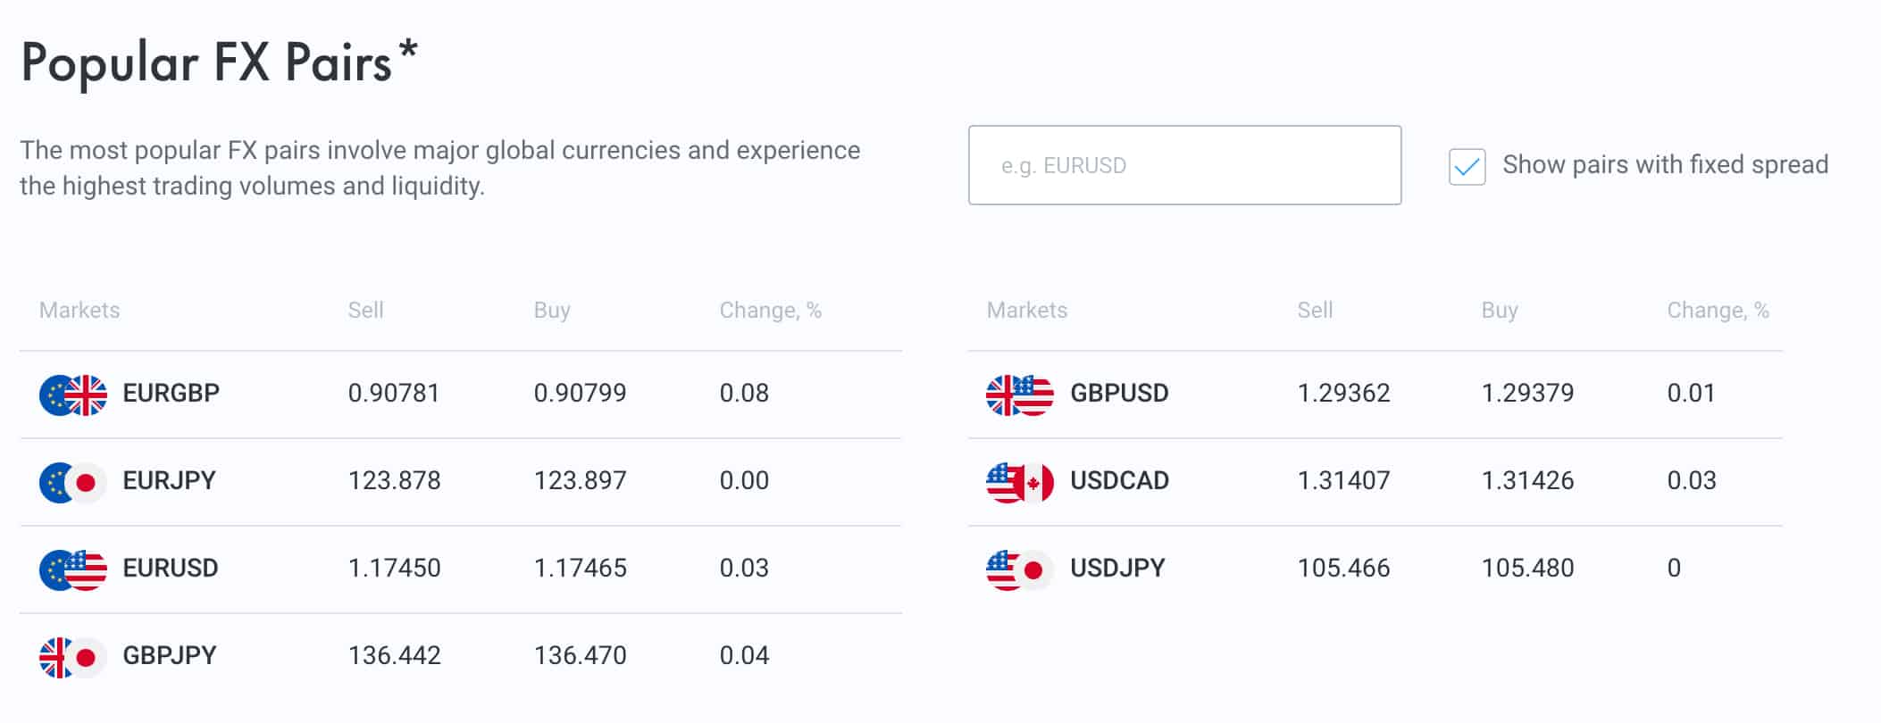
Task: Click the GBPUSD flag pair icon
Action: (x=1020, y=395)
